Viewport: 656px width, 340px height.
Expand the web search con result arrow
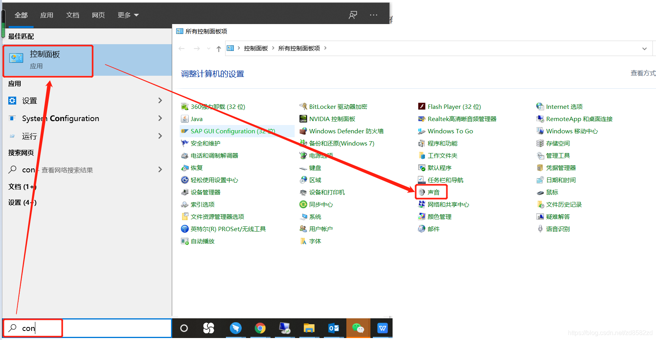[160, 170]
